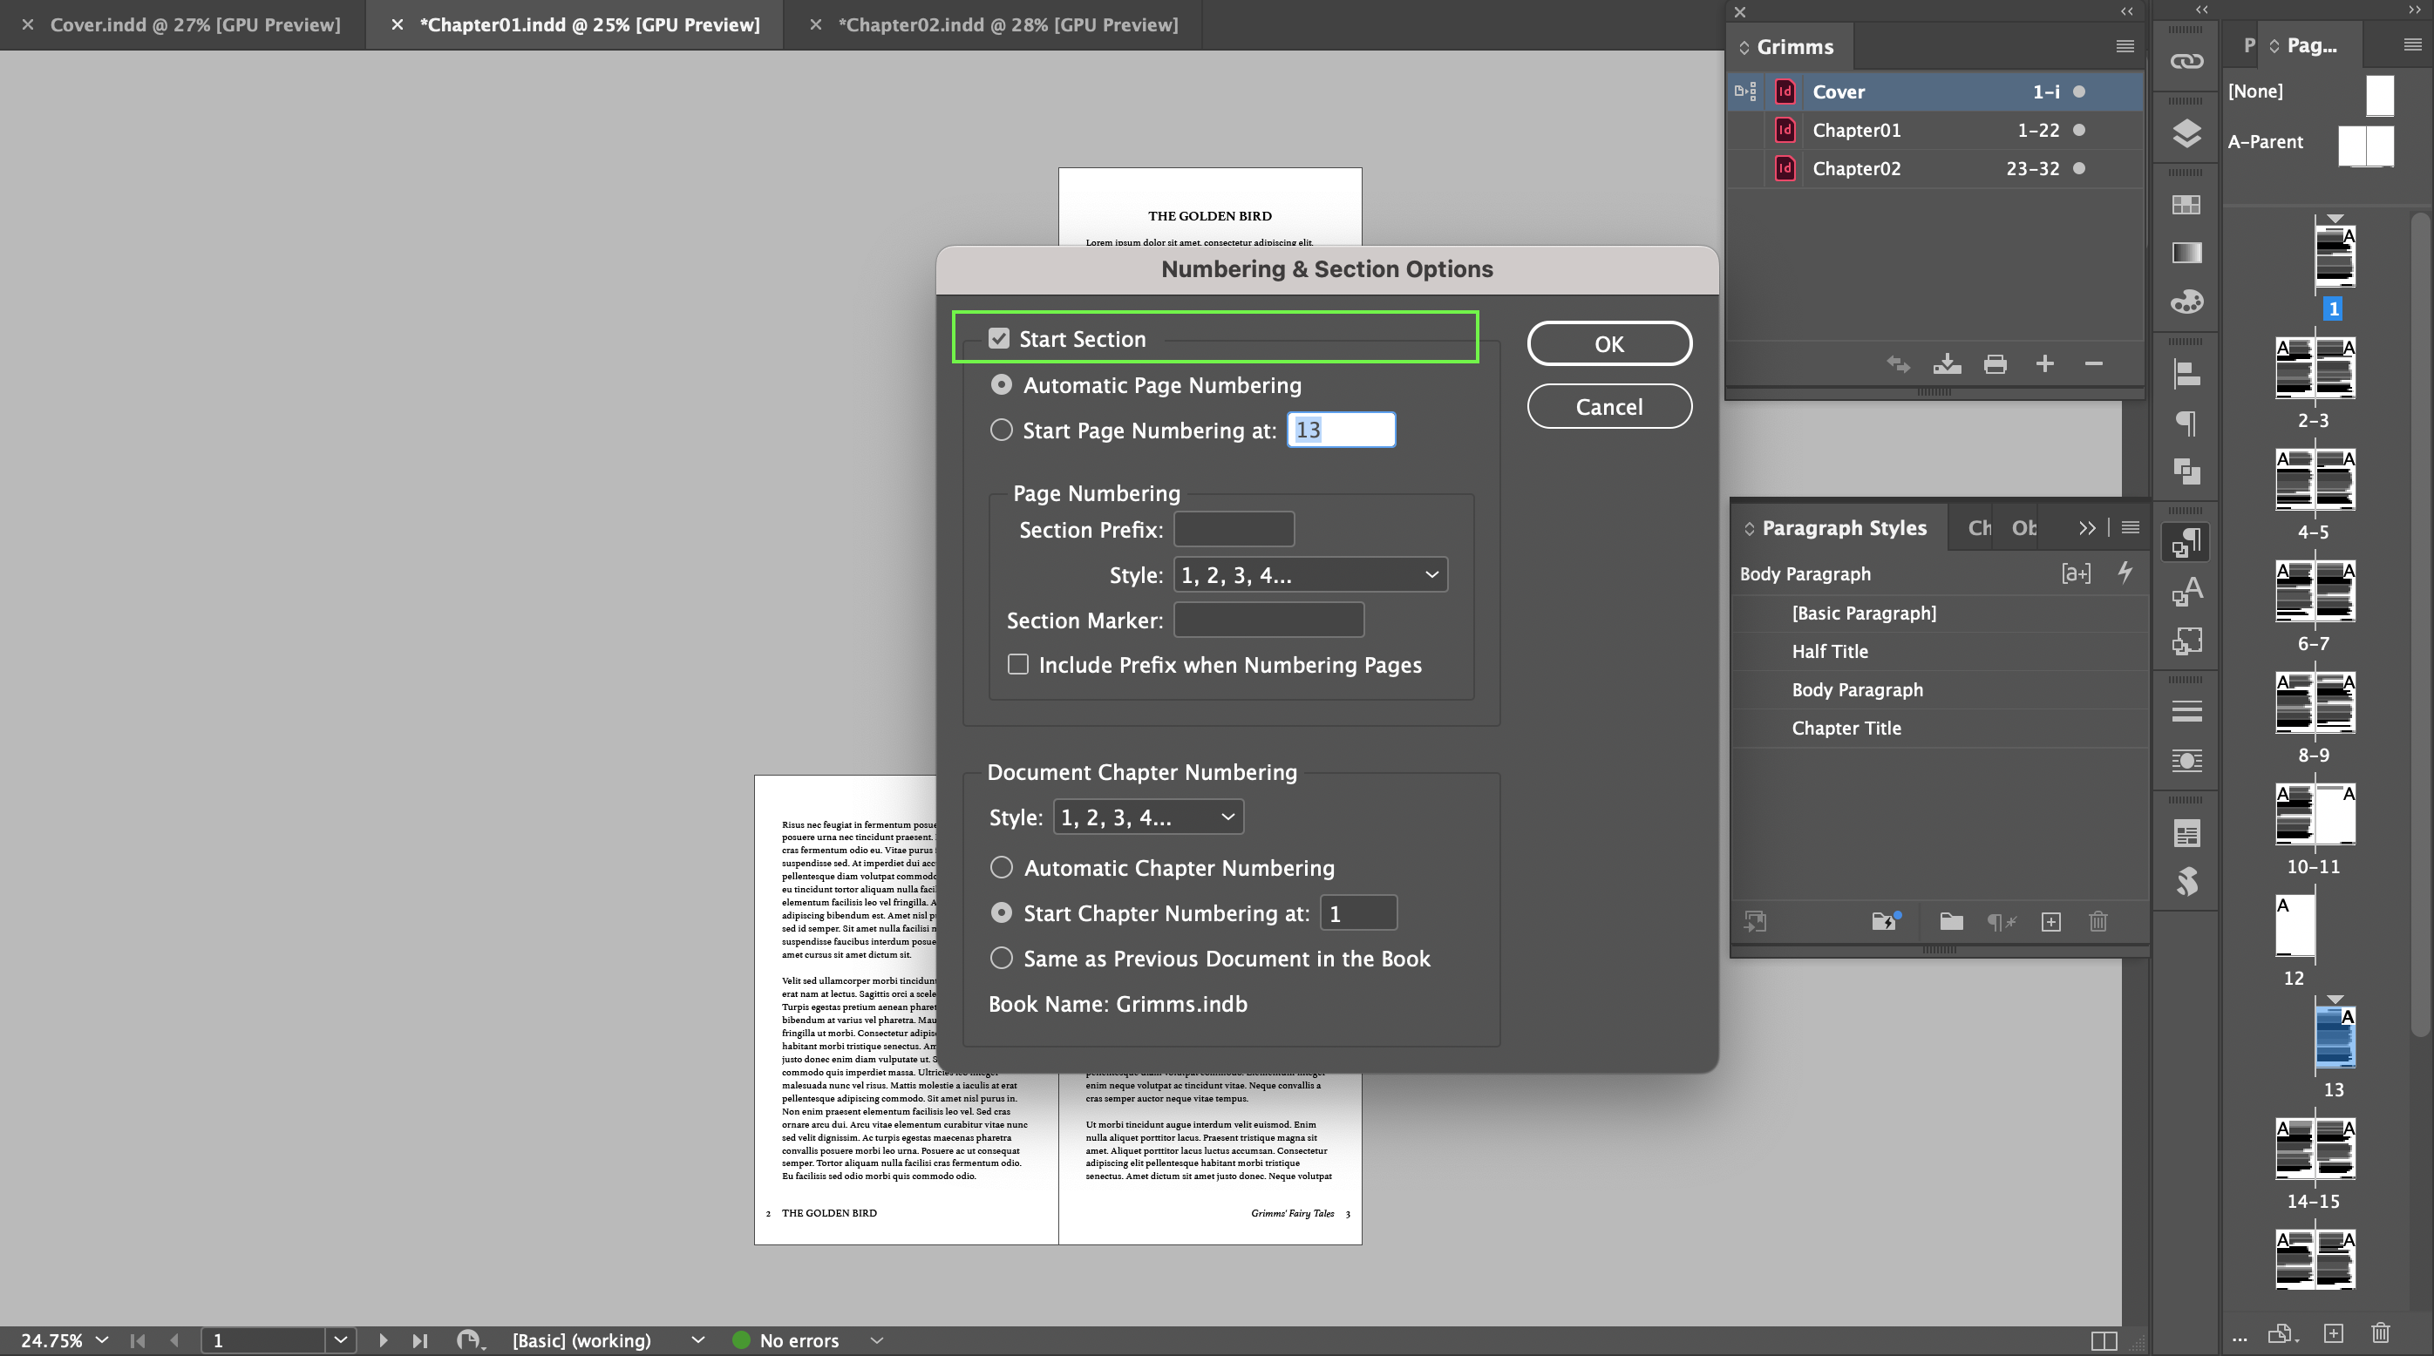Create a new paragraph style
This screenshot has width=2434, height=1356.
click(x=2050, y=922)
